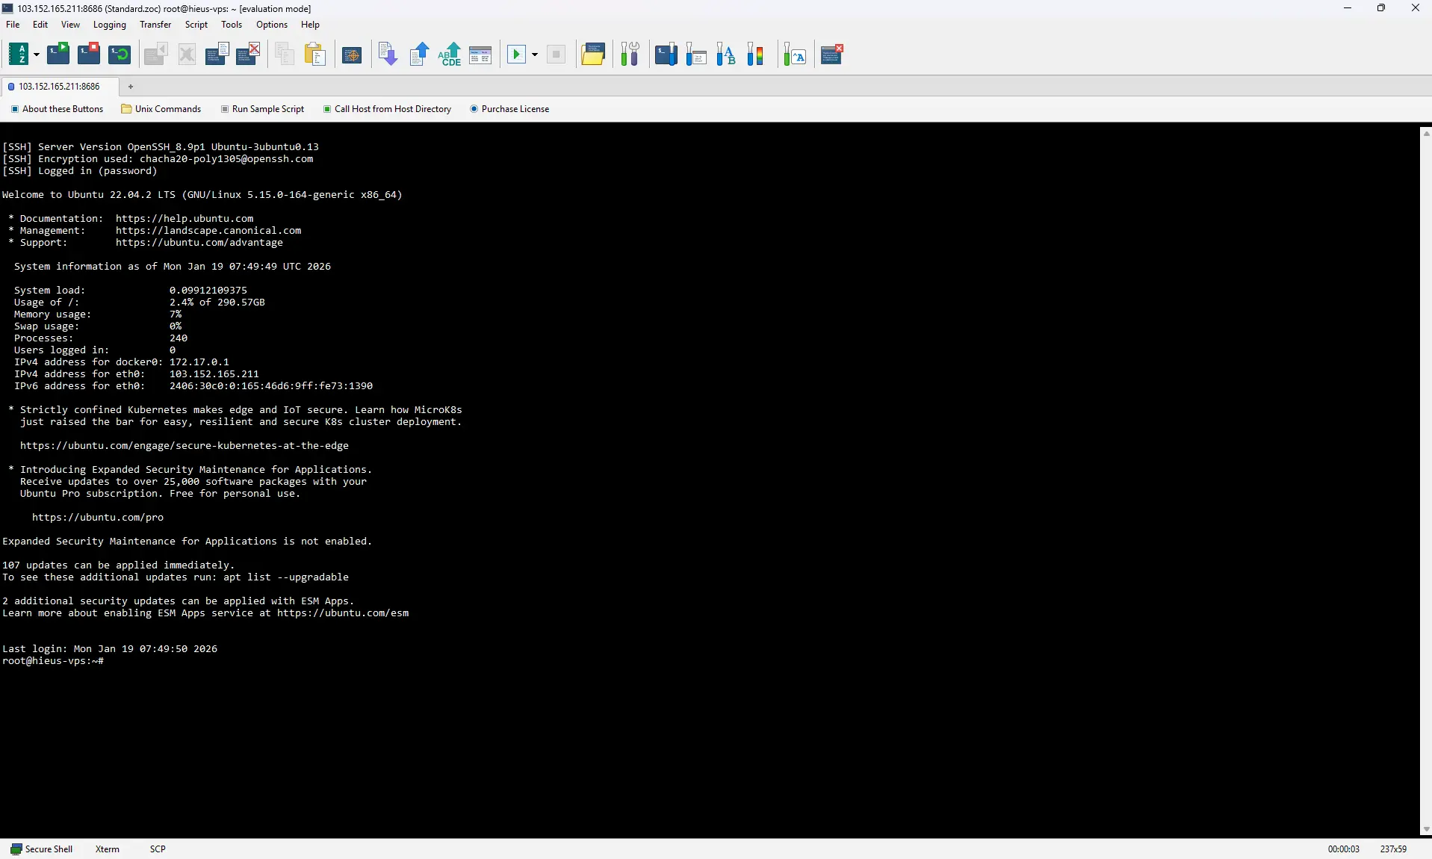Open the Help menu
Screen dimensions: 1432x859
[x=310, y=25]
